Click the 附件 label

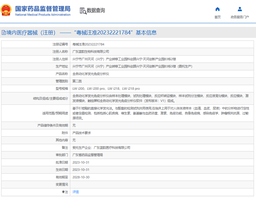(x=65, y=133)
